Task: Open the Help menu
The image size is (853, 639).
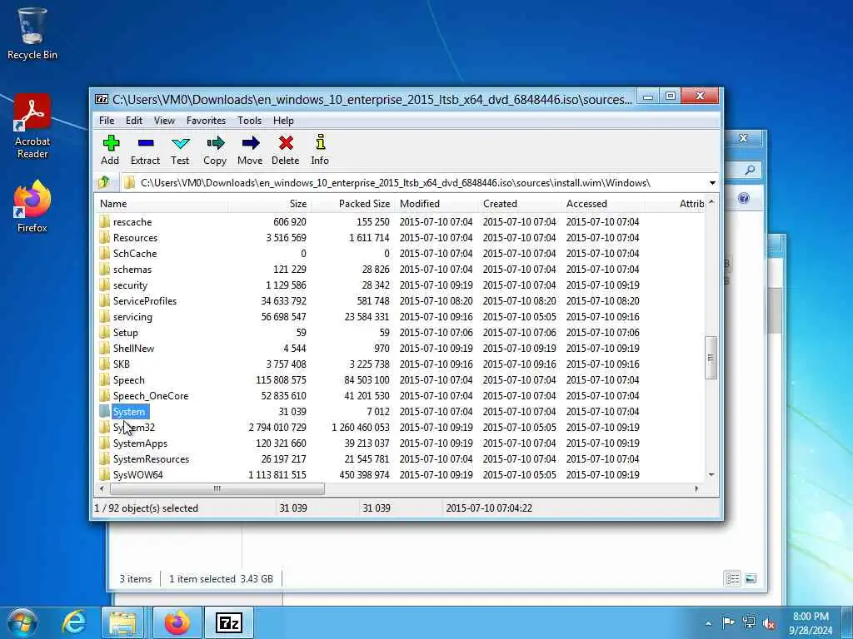Action: (283, 121)
